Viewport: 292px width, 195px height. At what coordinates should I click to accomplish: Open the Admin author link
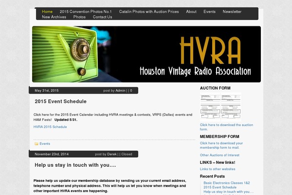(x=120, y=91)
